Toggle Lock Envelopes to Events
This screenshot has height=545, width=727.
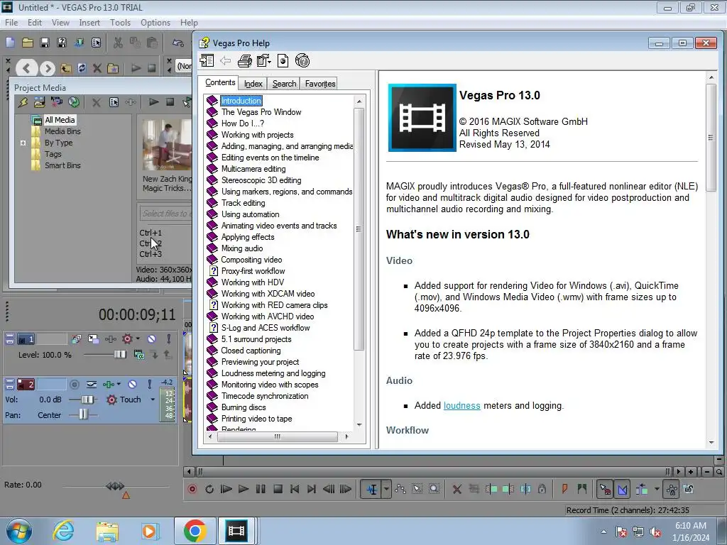tap(672, 489)
